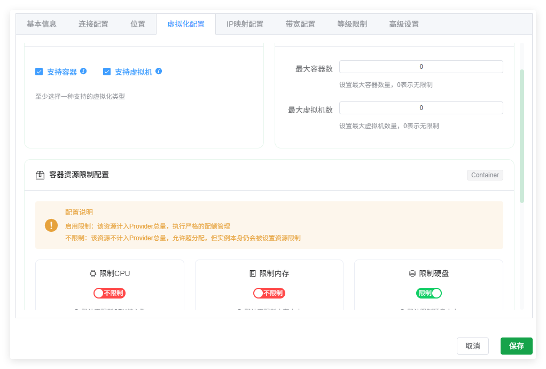Disable the 限制硬盘 toggle

click(428, 293)
